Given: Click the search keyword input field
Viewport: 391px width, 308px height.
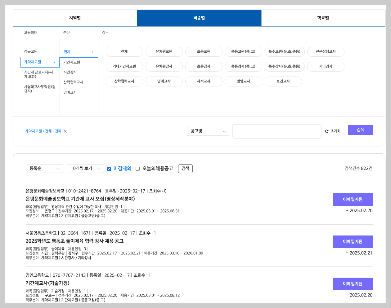Looking at the screenshot, I should 277,131.
